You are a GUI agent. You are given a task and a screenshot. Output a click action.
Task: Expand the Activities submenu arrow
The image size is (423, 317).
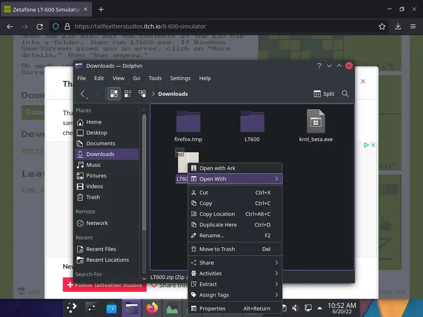[x=276, y=273]
